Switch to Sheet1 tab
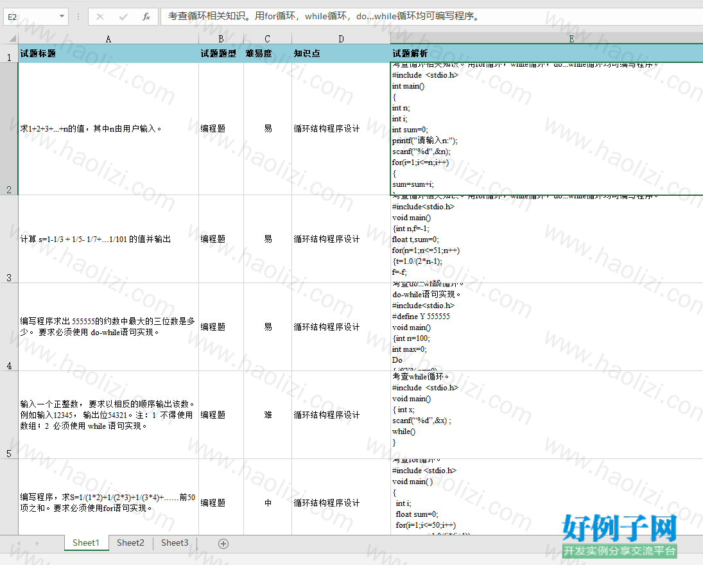This screenshot has width=703, height=565. [x=85, y=543]
